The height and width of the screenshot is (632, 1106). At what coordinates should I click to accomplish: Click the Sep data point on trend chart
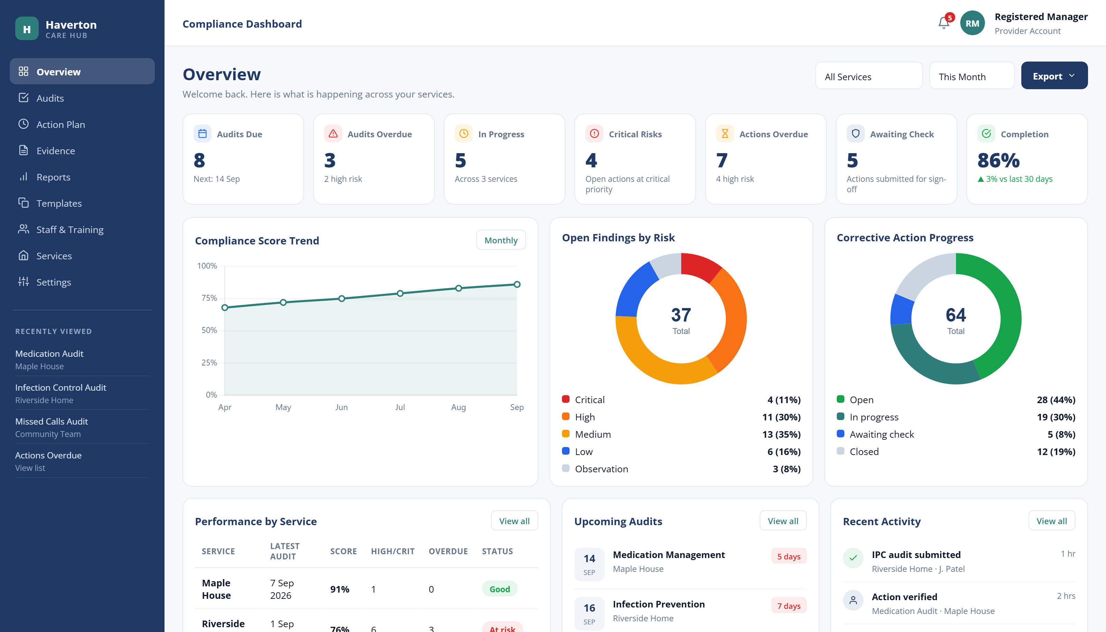[x=517, y=284]
